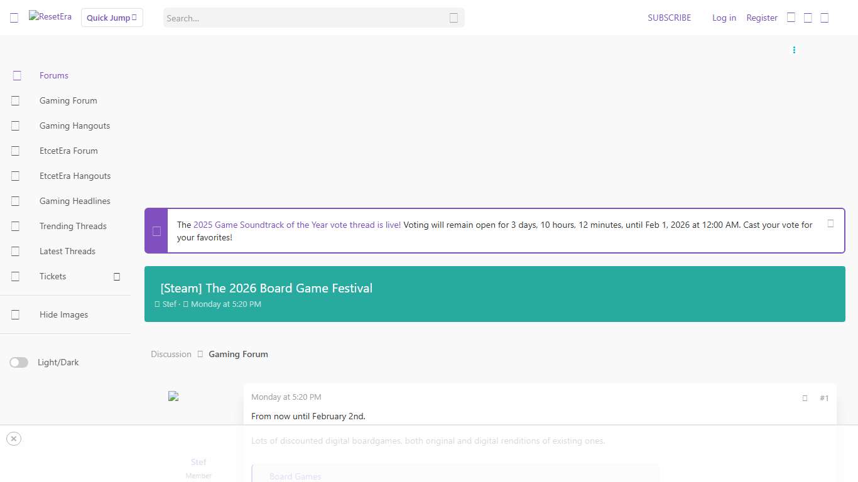Screen dimensions: 858x482
Task: Open the Quick Jump dropdown
Action: 112,18
